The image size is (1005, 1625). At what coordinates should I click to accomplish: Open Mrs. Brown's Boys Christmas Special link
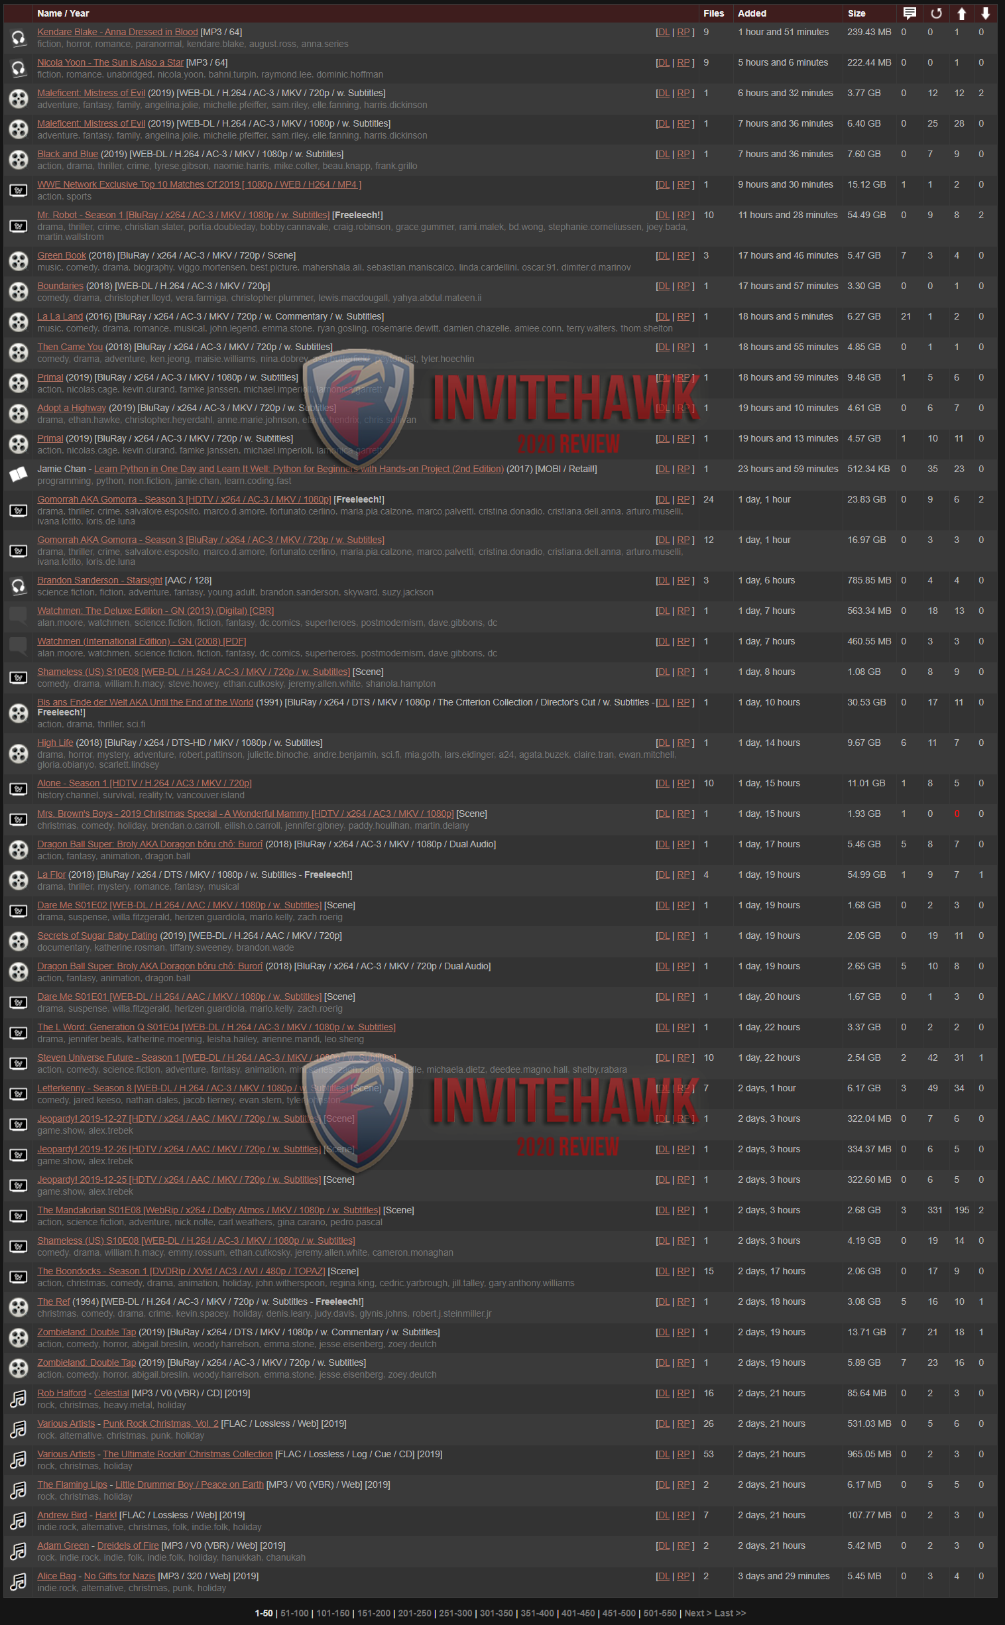[245, 814]
